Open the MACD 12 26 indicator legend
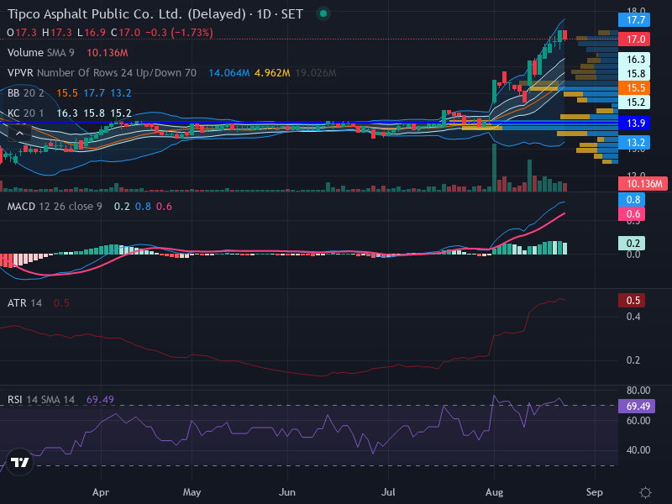Image resolution: width=672 pixels, height=504 pixels. click(55, 207)
